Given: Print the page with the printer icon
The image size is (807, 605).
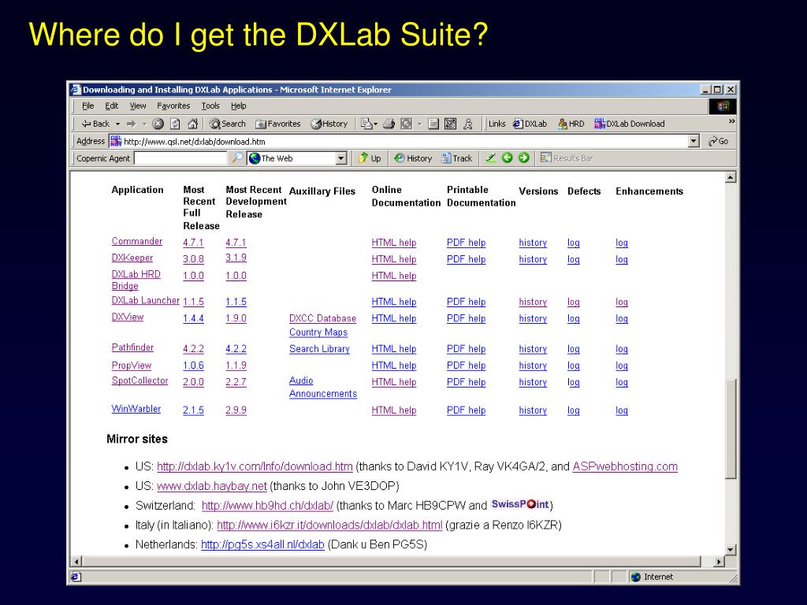Looking at the screenshot, I should click(x=389, y=124).
